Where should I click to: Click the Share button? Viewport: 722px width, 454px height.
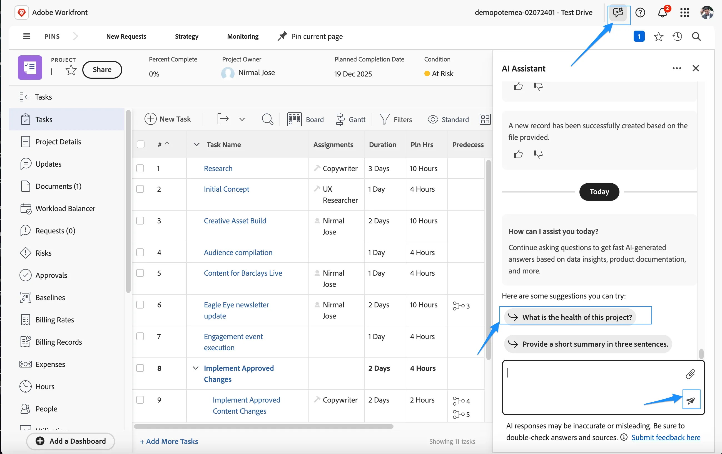tap(102, 70)
